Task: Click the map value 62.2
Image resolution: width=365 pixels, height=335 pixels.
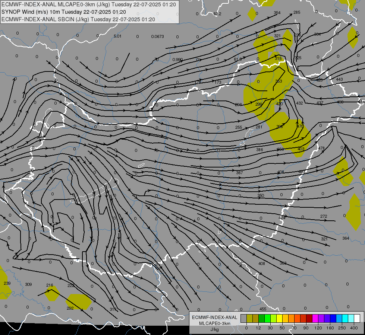Action: point(217,14)
